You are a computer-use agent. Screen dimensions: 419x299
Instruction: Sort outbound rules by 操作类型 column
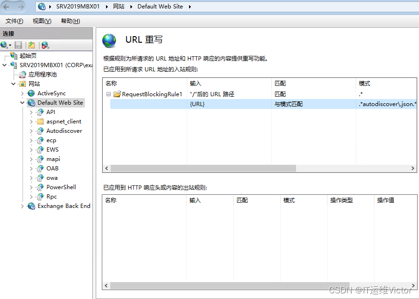[350, 200]
